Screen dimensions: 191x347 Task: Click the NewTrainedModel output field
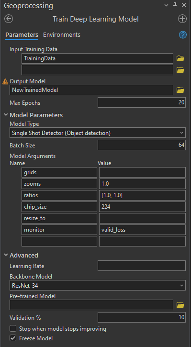click(91, 90)
